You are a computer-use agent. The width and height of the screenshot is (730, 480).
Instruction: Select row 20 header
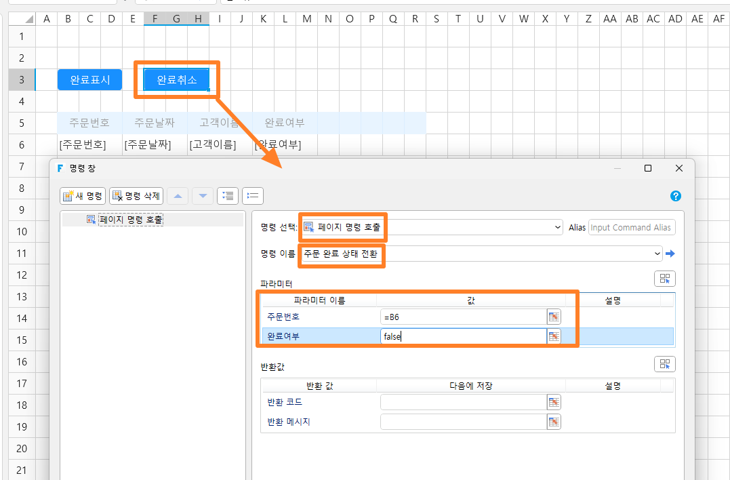[x=22, y=448]
